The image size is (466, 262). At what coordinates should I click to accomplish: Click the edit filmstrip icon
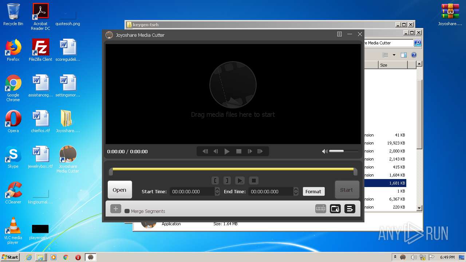[x=321, y=209]
